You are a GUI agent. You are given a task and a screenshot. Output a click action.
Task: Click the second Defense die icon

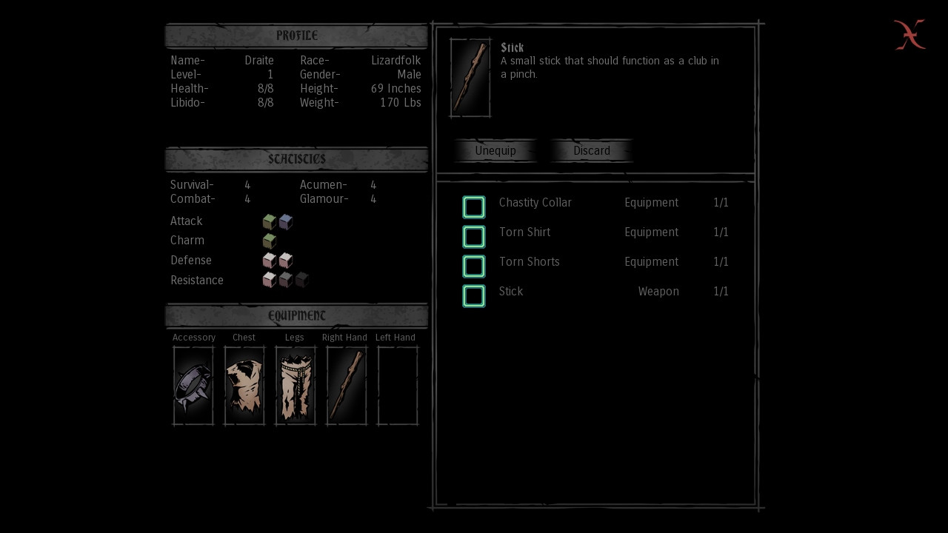pyautogui.click(x=286, y=260)
